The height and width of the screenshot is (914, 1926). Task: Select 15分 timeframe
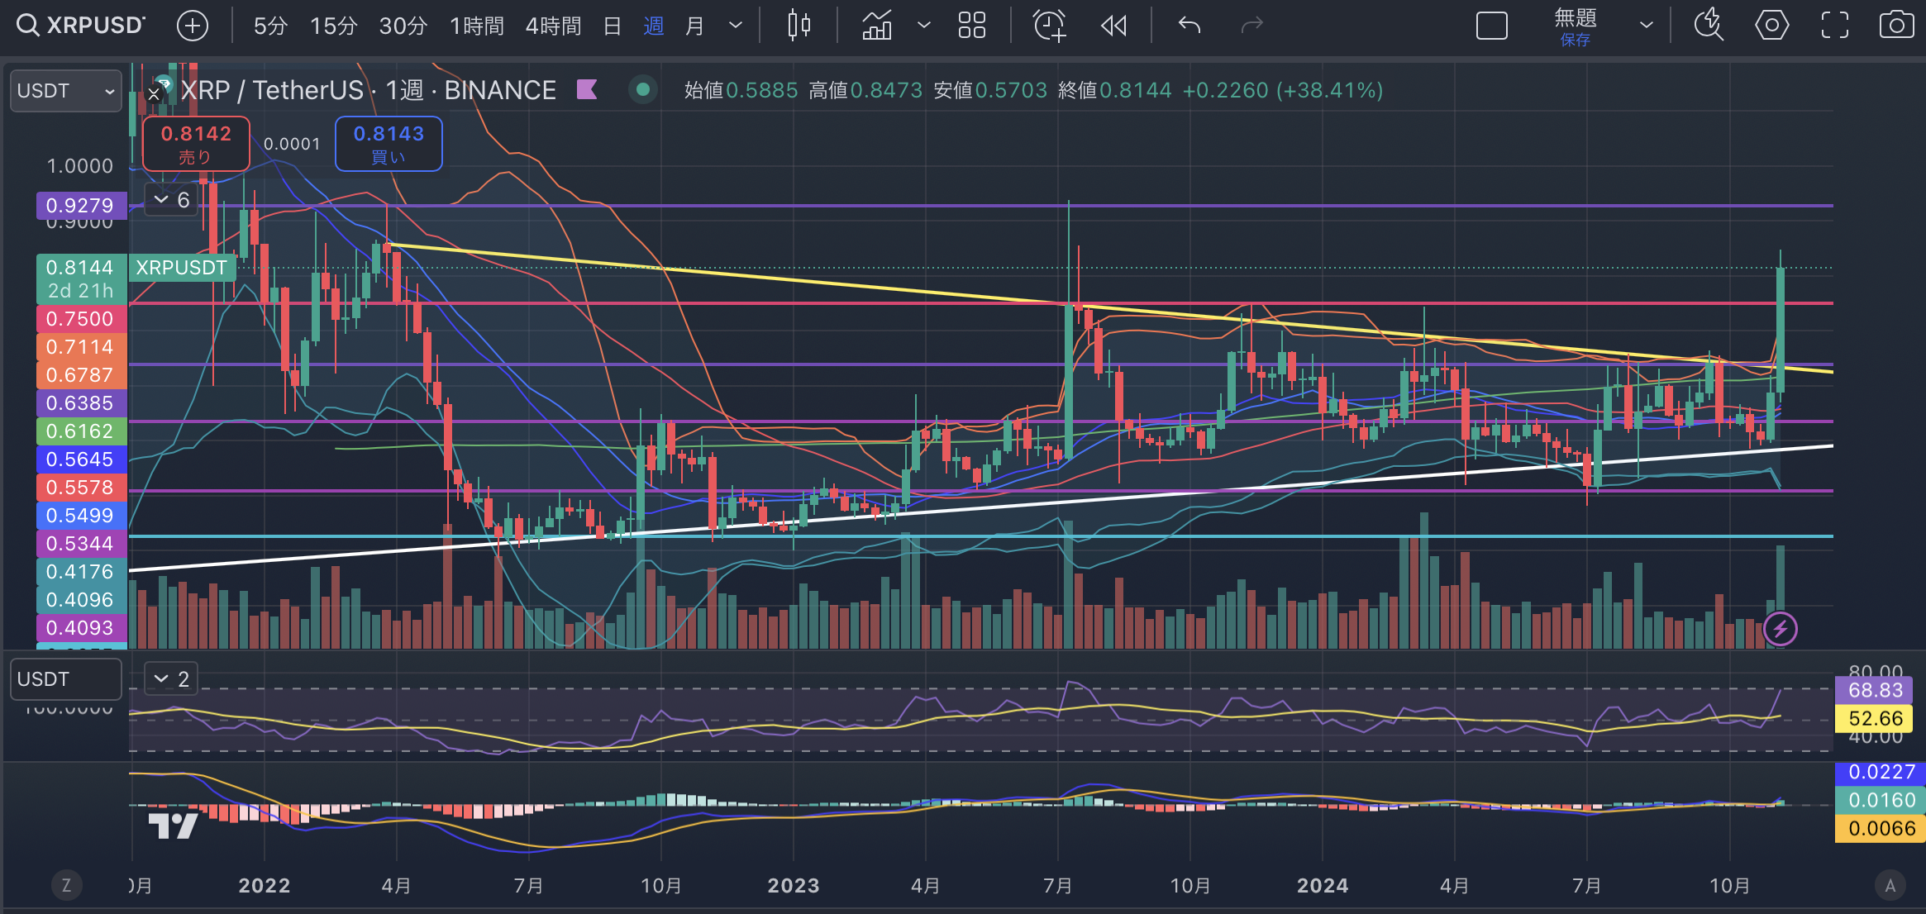click(x=334, y=26)
